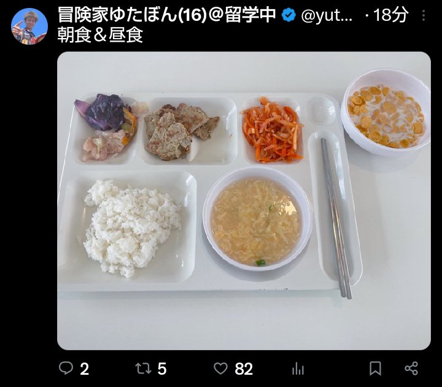Bookmark this post
Screen dimensions: 442x387
[x=375, y=369]
